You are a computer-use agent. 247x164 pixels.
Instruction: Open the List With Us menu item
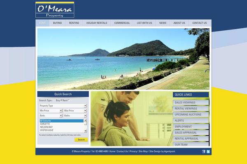pyautogui.click(x=144, y=23)
